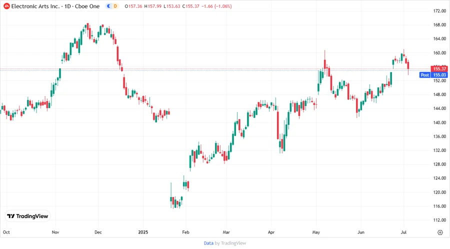Click the Apr label on time axis
Image resolution: width=450 pixels, height=249 pixels.
click(271, 232)
